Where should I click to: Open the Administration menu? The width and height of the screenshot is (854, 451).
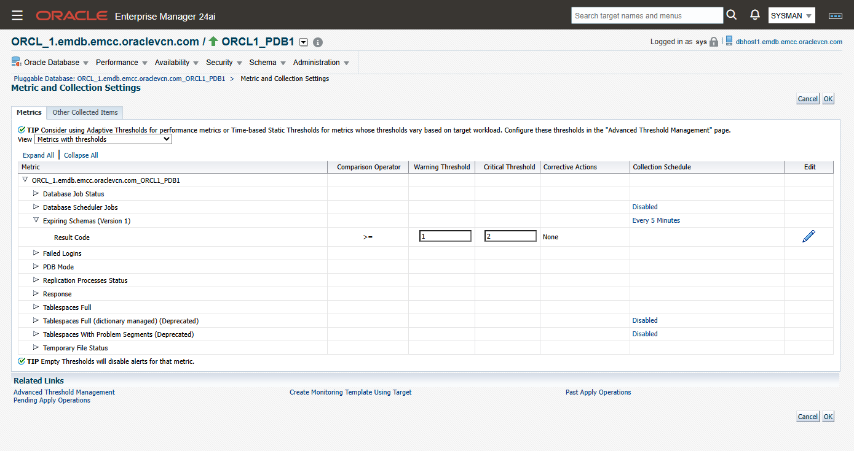pos(321,63)
